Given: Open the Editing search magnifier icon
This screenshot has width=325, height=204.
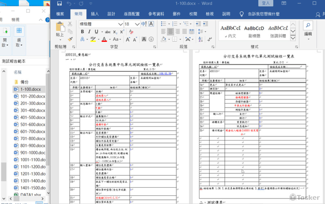Looking at the screenshot, I should click(308, 25).
